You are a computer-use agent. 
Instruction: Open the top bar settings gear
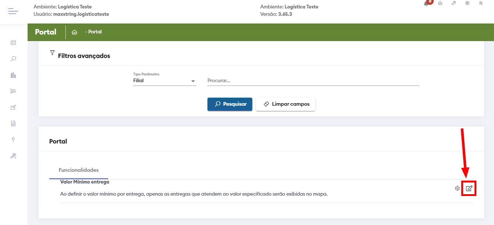[467, 3]
